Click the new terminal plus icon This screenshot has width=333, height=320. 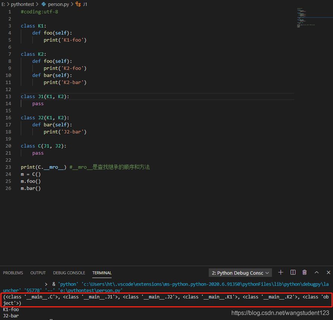point(281,272)
